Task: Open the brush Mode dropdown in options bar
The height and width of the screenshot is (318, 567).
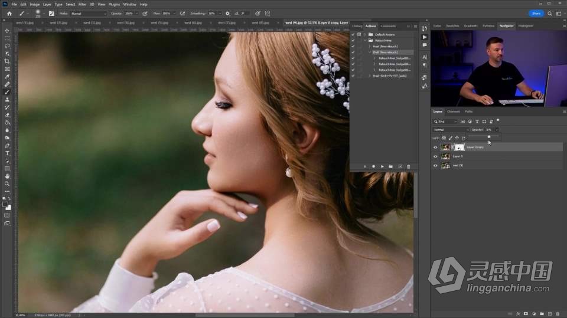Action: pyautogui.click(x=89, y=13)
